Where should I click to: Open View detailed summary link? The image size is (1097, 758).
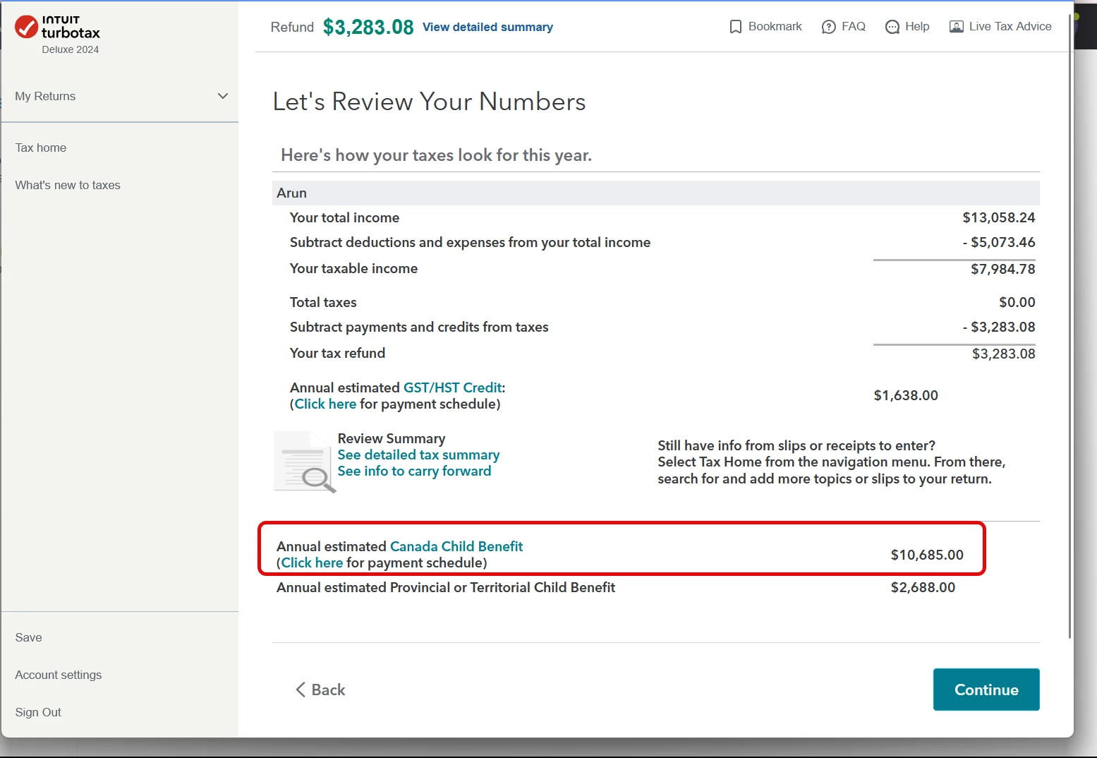(487, 27)
